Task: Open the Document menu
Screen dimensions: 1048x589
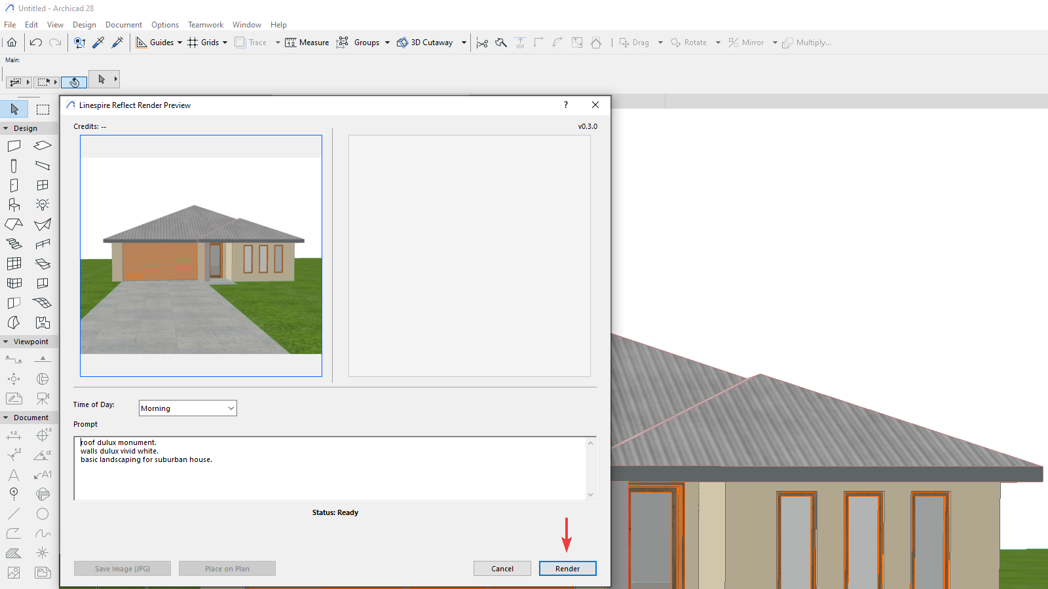Action: (x=123, y=25)
